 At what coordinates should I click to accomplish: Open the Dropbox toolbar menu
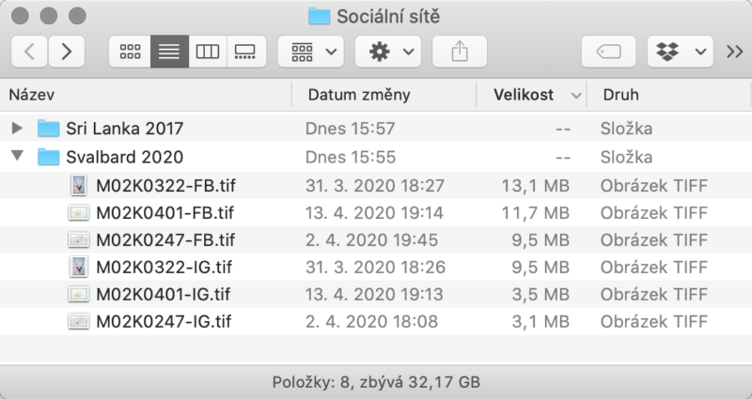pyautogui.click(x=680, y=52)
